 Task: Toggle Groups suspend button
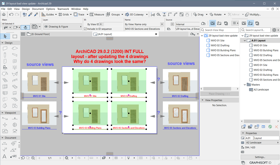point(113,15)
